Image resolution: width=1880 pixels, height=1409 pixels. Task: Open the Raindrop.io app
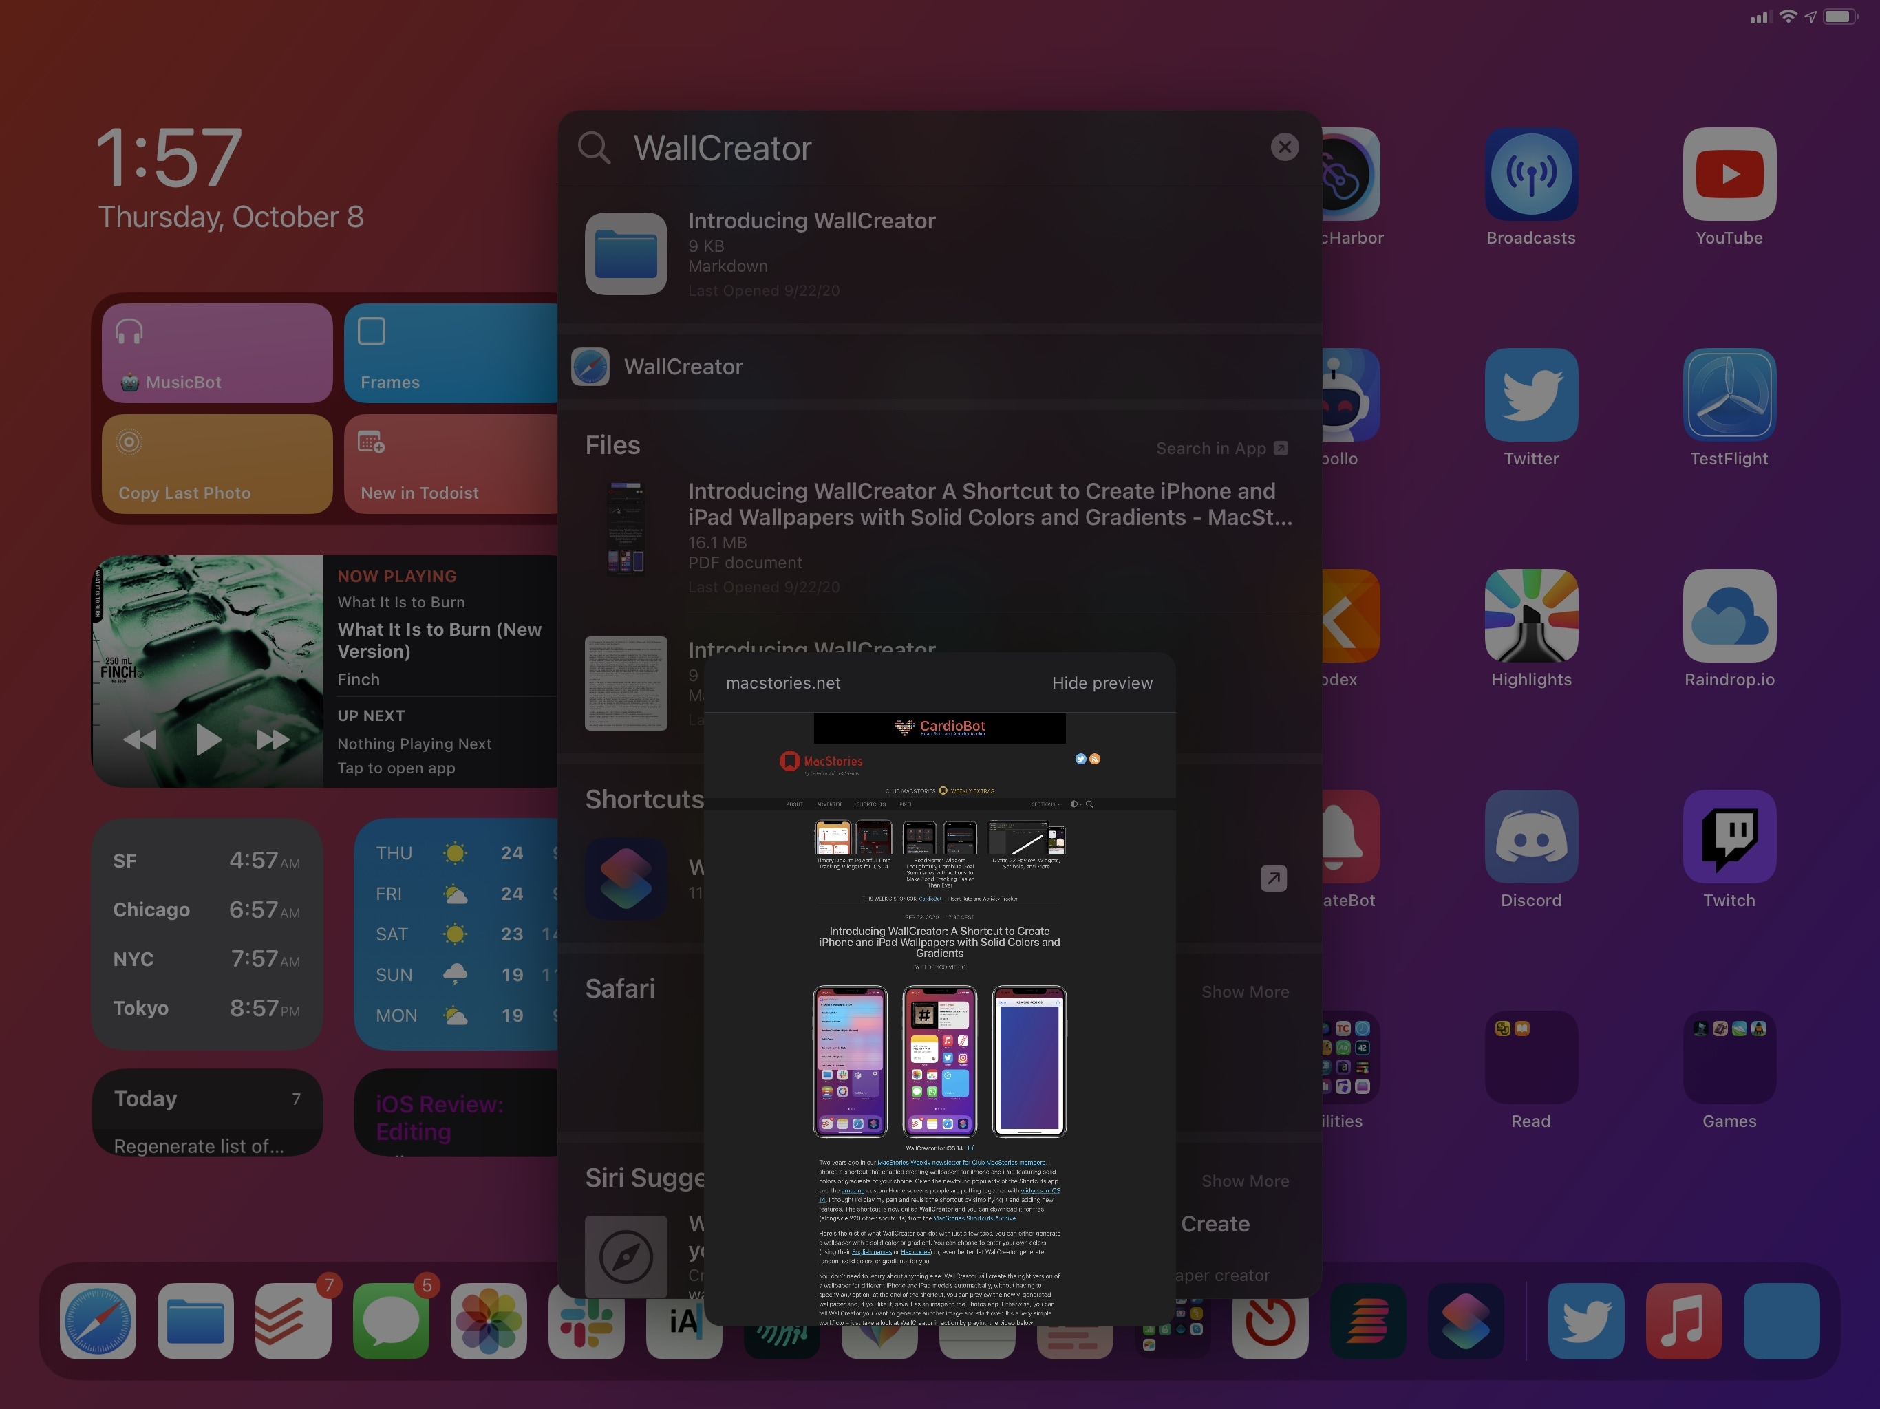pyautogui.click(x=1729, y=615)
